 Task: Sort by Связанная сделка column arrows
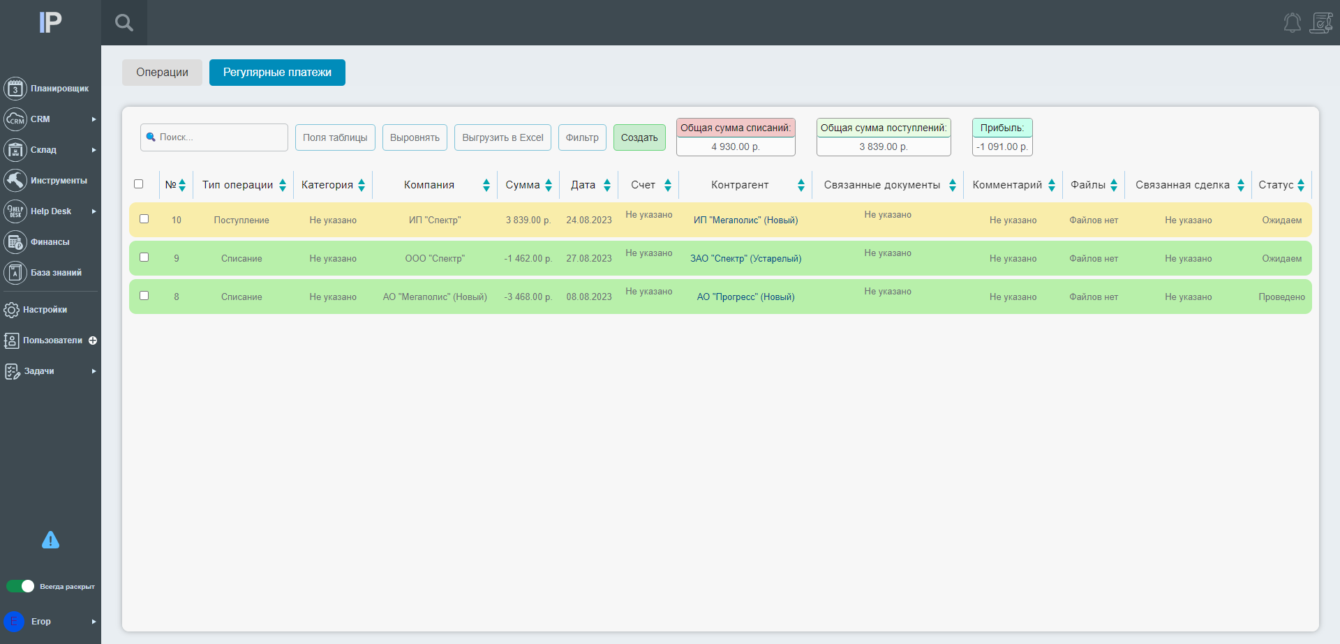coord(1241,185)
